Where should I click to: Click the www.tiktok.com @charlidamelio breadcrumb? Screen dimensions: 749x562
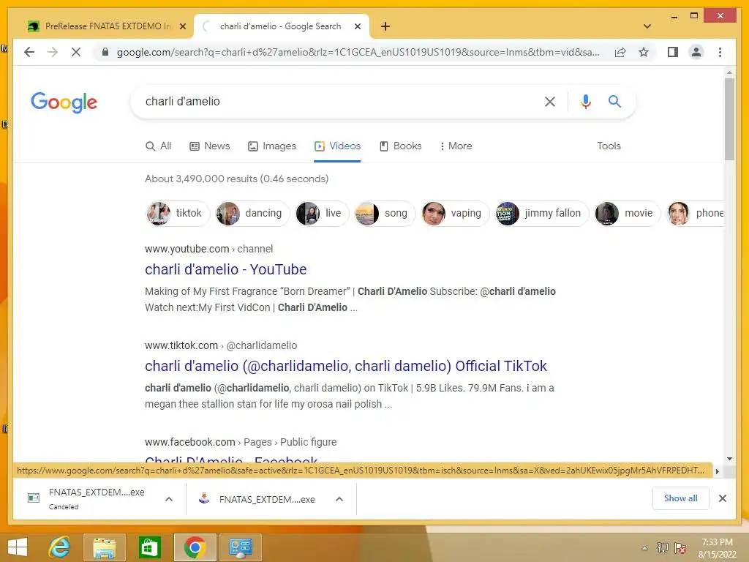[x=221, y=345]
